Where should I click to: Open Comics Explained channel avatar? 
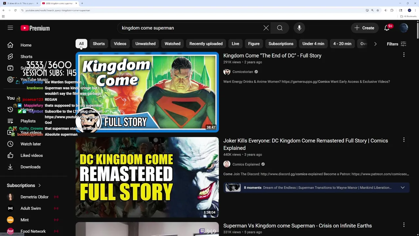tap(227, 164)
